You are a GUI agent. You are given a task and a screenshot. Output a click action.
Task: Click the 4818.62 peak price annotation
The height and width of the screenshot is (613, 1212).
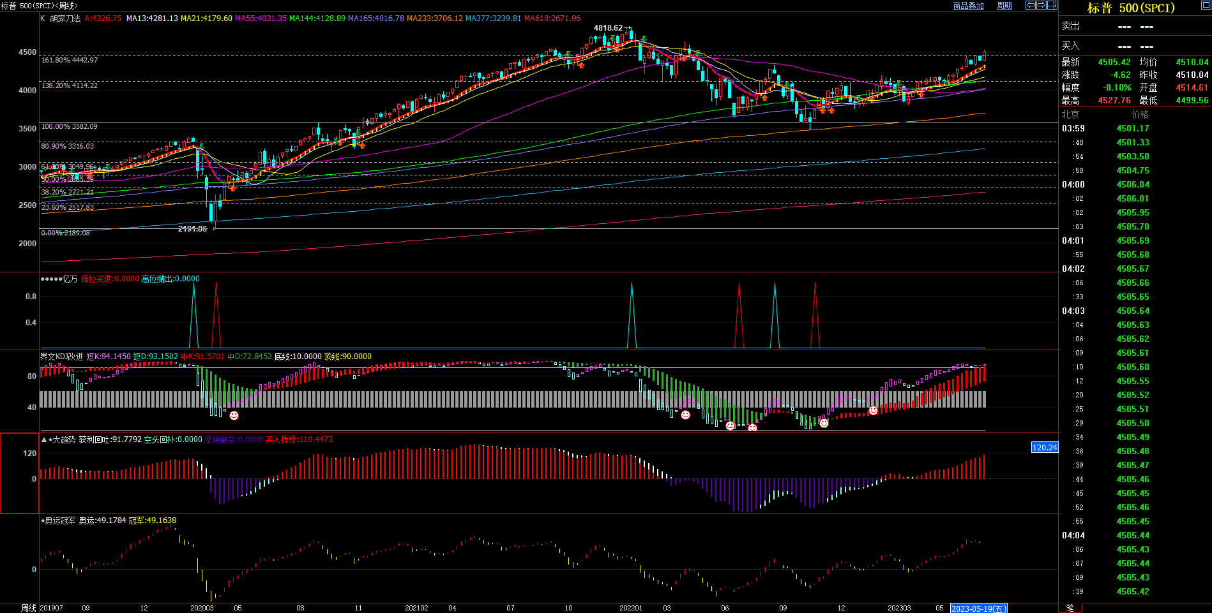pyautogui.click(x=608, y=28)
